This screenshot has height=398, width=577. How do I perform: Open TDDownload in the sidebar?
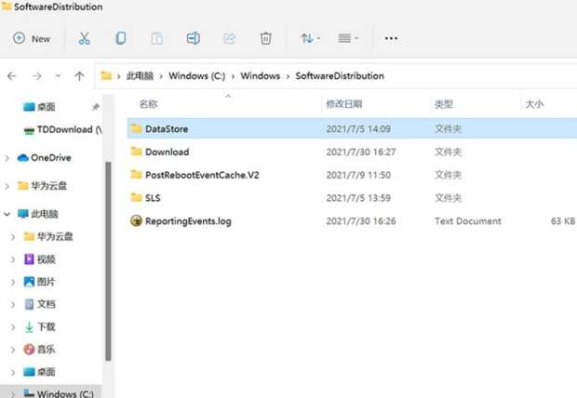(x=62, y=129)
